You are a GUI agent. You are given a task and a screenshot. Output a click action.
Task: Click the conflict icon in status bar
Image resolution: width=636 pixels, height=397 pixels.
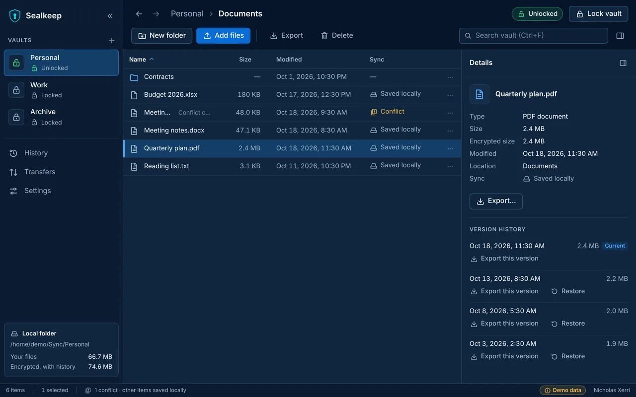click(x=88, y=391)
